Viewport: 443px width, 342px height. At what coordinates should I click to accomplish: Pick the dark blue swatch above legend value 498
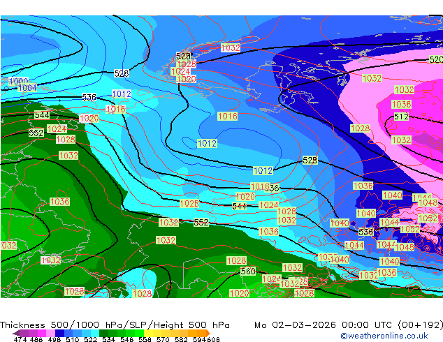point(59,333)
